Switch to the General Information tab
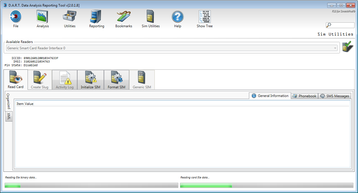358x193 pixels. (x=270, y=96)
